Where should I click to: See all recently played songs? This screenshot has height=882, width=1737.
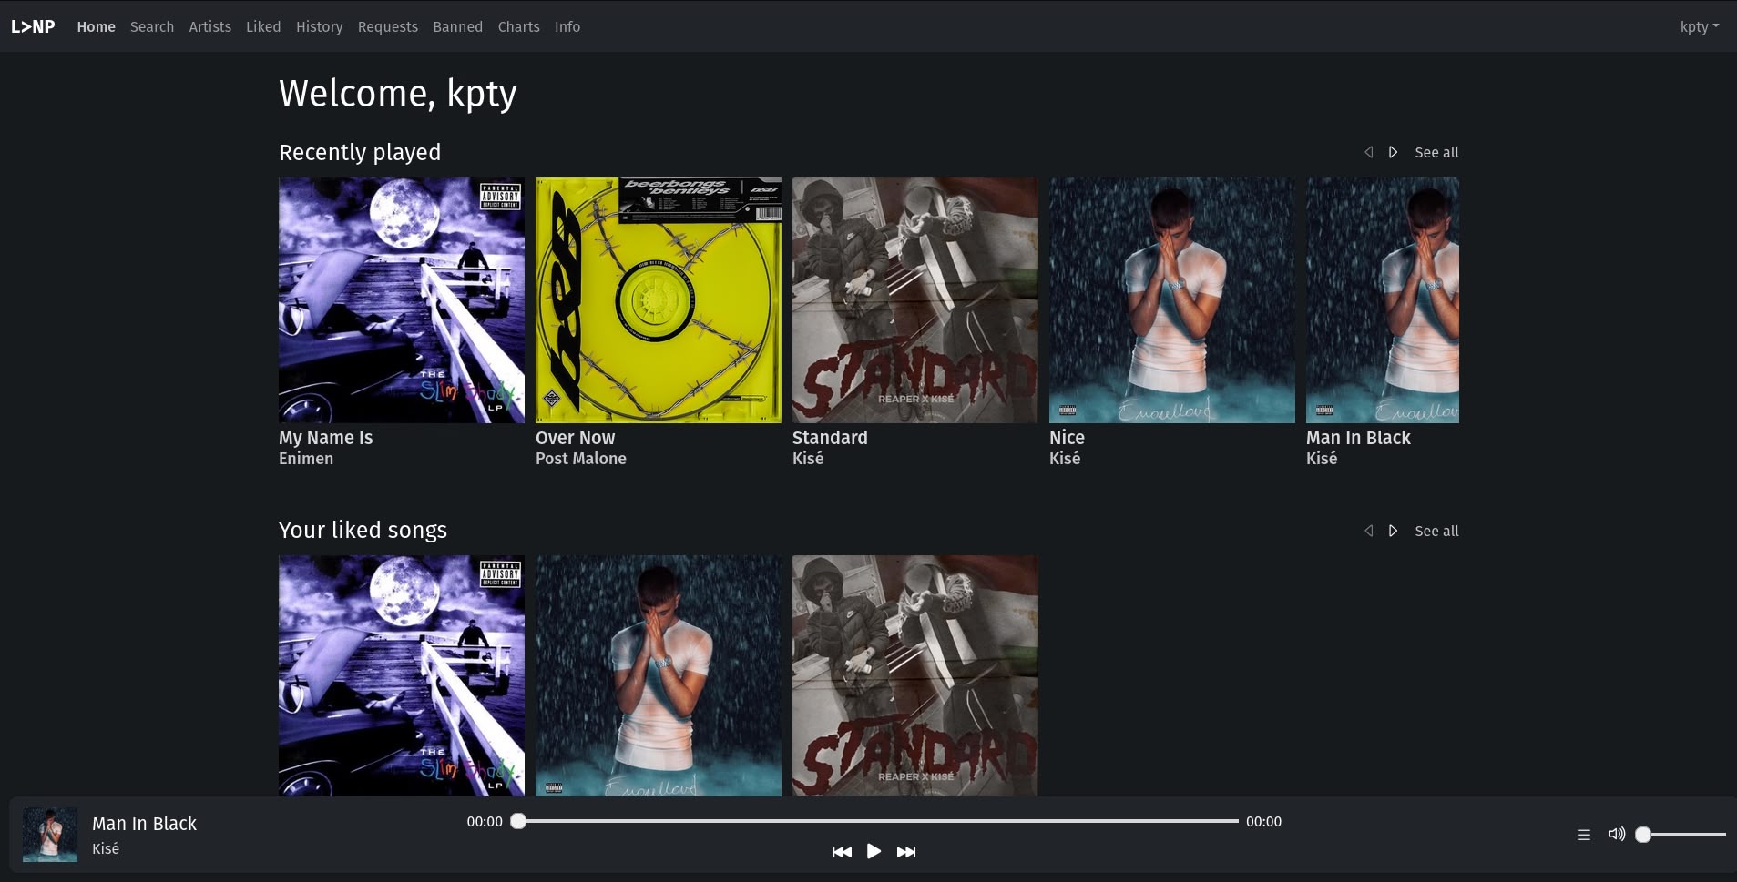tap(1436, 152)
